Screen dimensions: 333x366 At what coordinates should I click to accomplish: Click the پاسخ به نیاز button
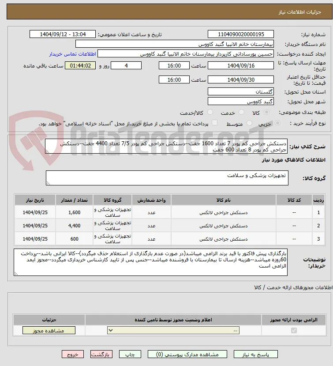(x=255, y=355)
